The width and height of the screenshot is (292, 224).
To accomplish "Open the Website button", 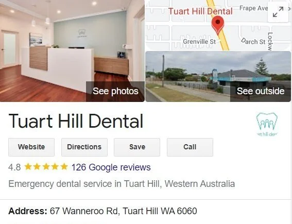I will (31, 147).
